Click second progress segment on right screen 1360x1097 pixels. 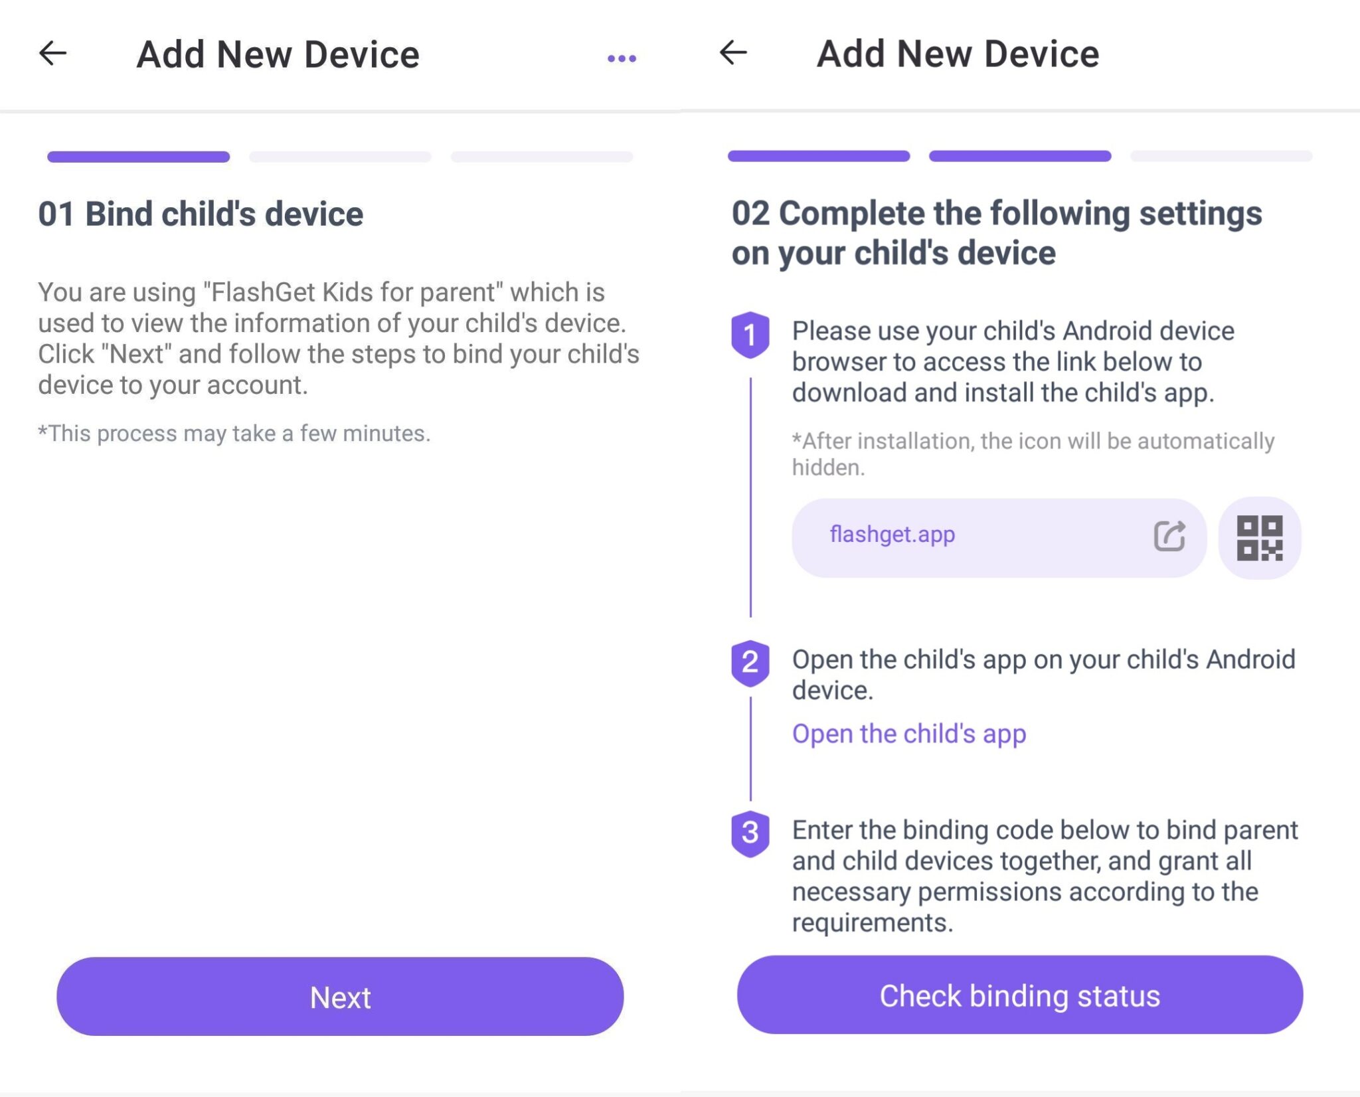(x=1020, y=156)
